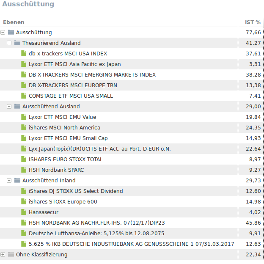The height and width of the screenshot is (264, 264).
Task: Select the Ausschüttend Ausland row label
Action: tap(51, 107)
